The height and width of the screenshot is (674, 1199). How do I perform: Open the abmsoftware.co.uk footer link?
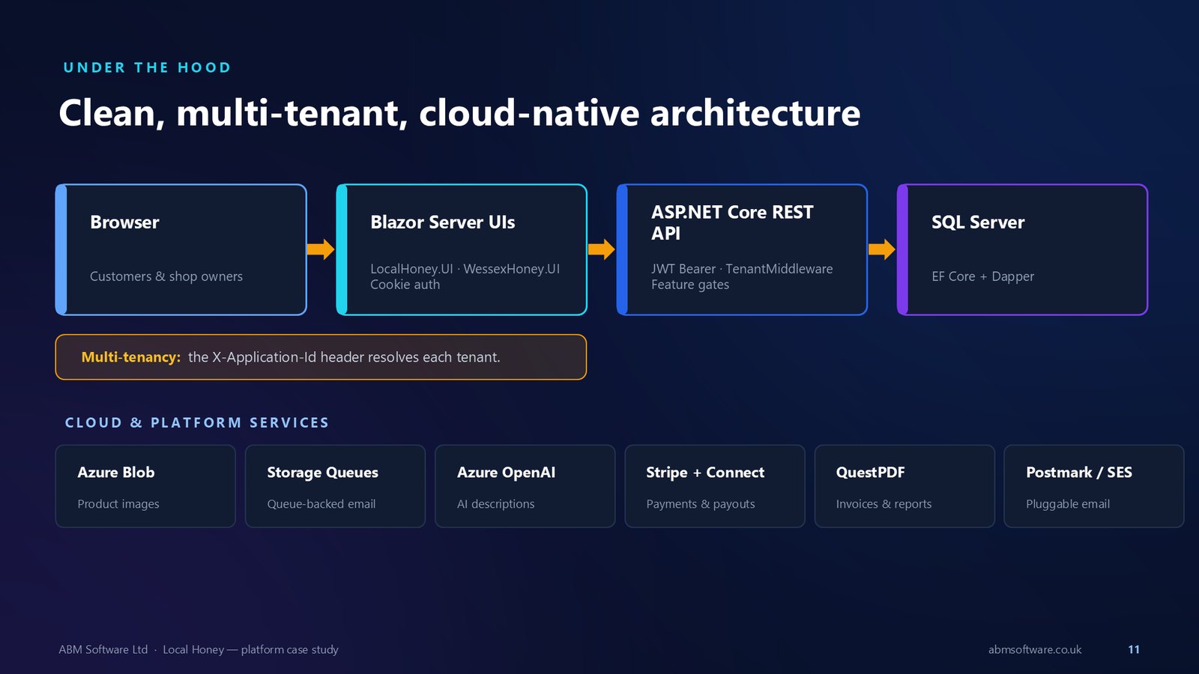click(1035, 649)
